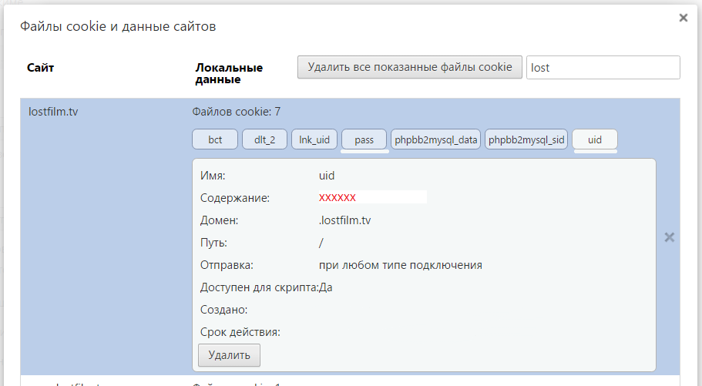This screenshot has height=386, width=702.
Task: Focus the cookie search field containing 'lost'
Action: pyautogui.click(x=603, y=68)
